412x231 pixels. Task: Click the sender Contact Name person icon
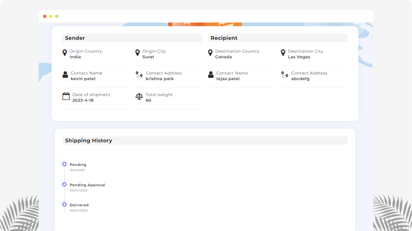click(64, 74)
